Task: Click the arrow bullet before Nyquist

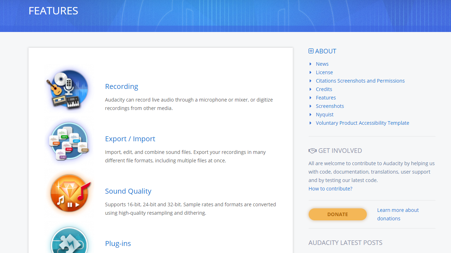Action: click(310, 115)
